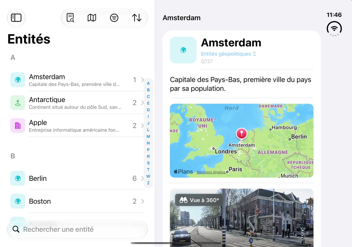Click the Q727 identifier text

(x=207, y=61)
